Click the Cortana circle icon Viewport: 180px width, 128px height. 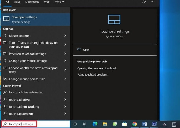(x=75, y=124)
